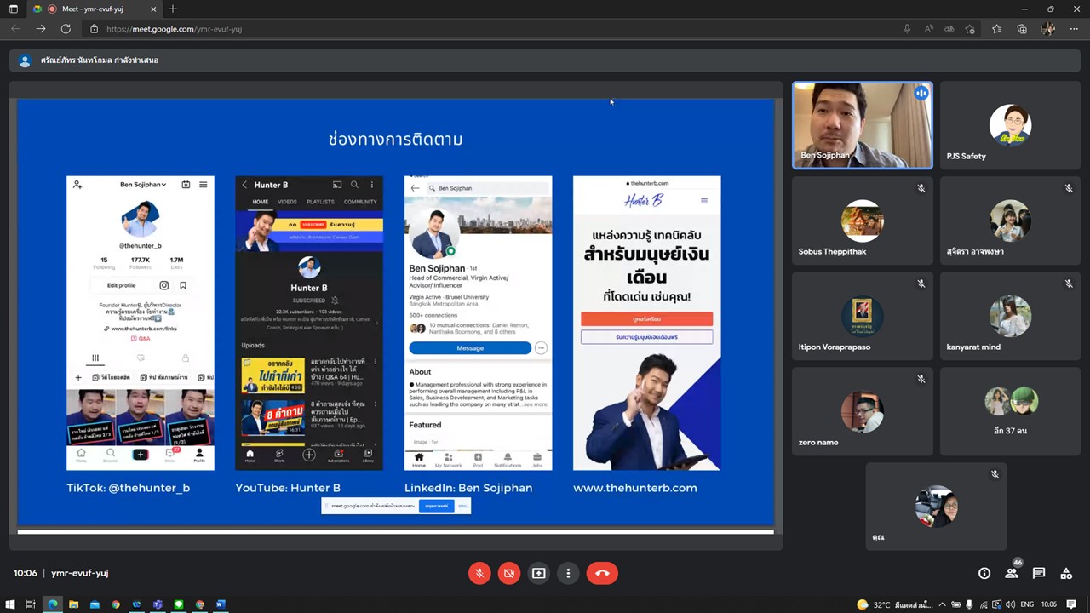Image resolution: width=1090 pixels, height=613 pixels.
Task: Open microphone permission icon in address bar
Action: 907,29
